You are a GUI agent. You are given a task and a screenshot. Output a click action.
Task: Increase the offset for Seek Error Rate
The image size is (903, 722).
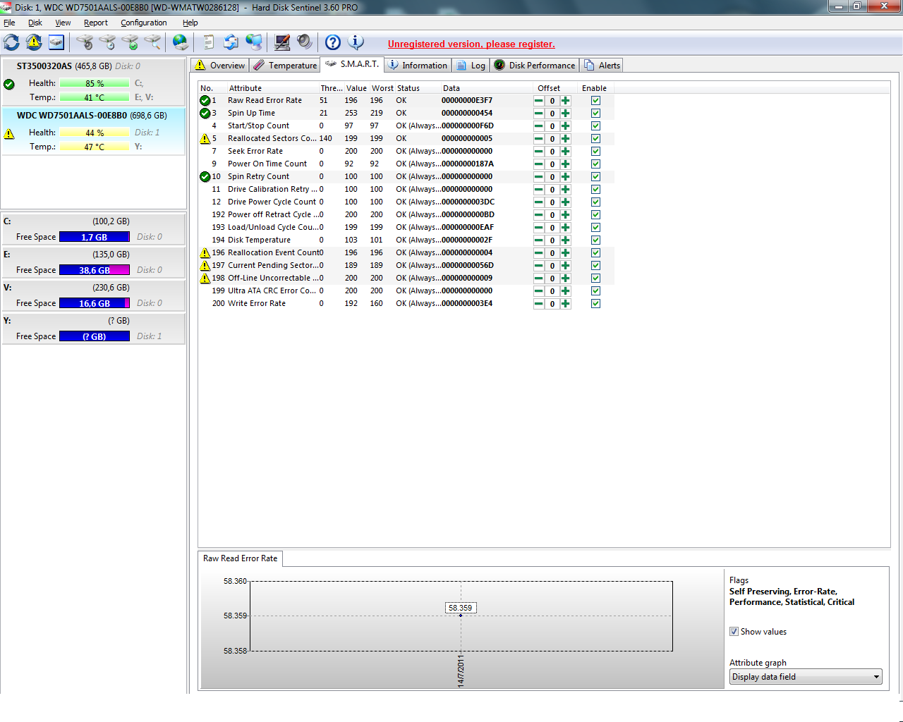[x=565, y=152]
